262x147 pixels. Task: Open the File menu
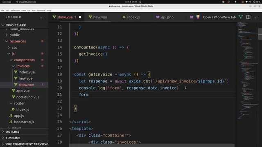pyautogui.click(x=2, y=11)
